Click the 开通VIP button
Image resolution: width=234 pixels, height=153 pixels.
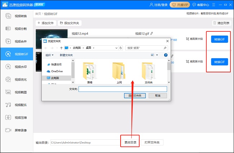click(x=180, y=5)
